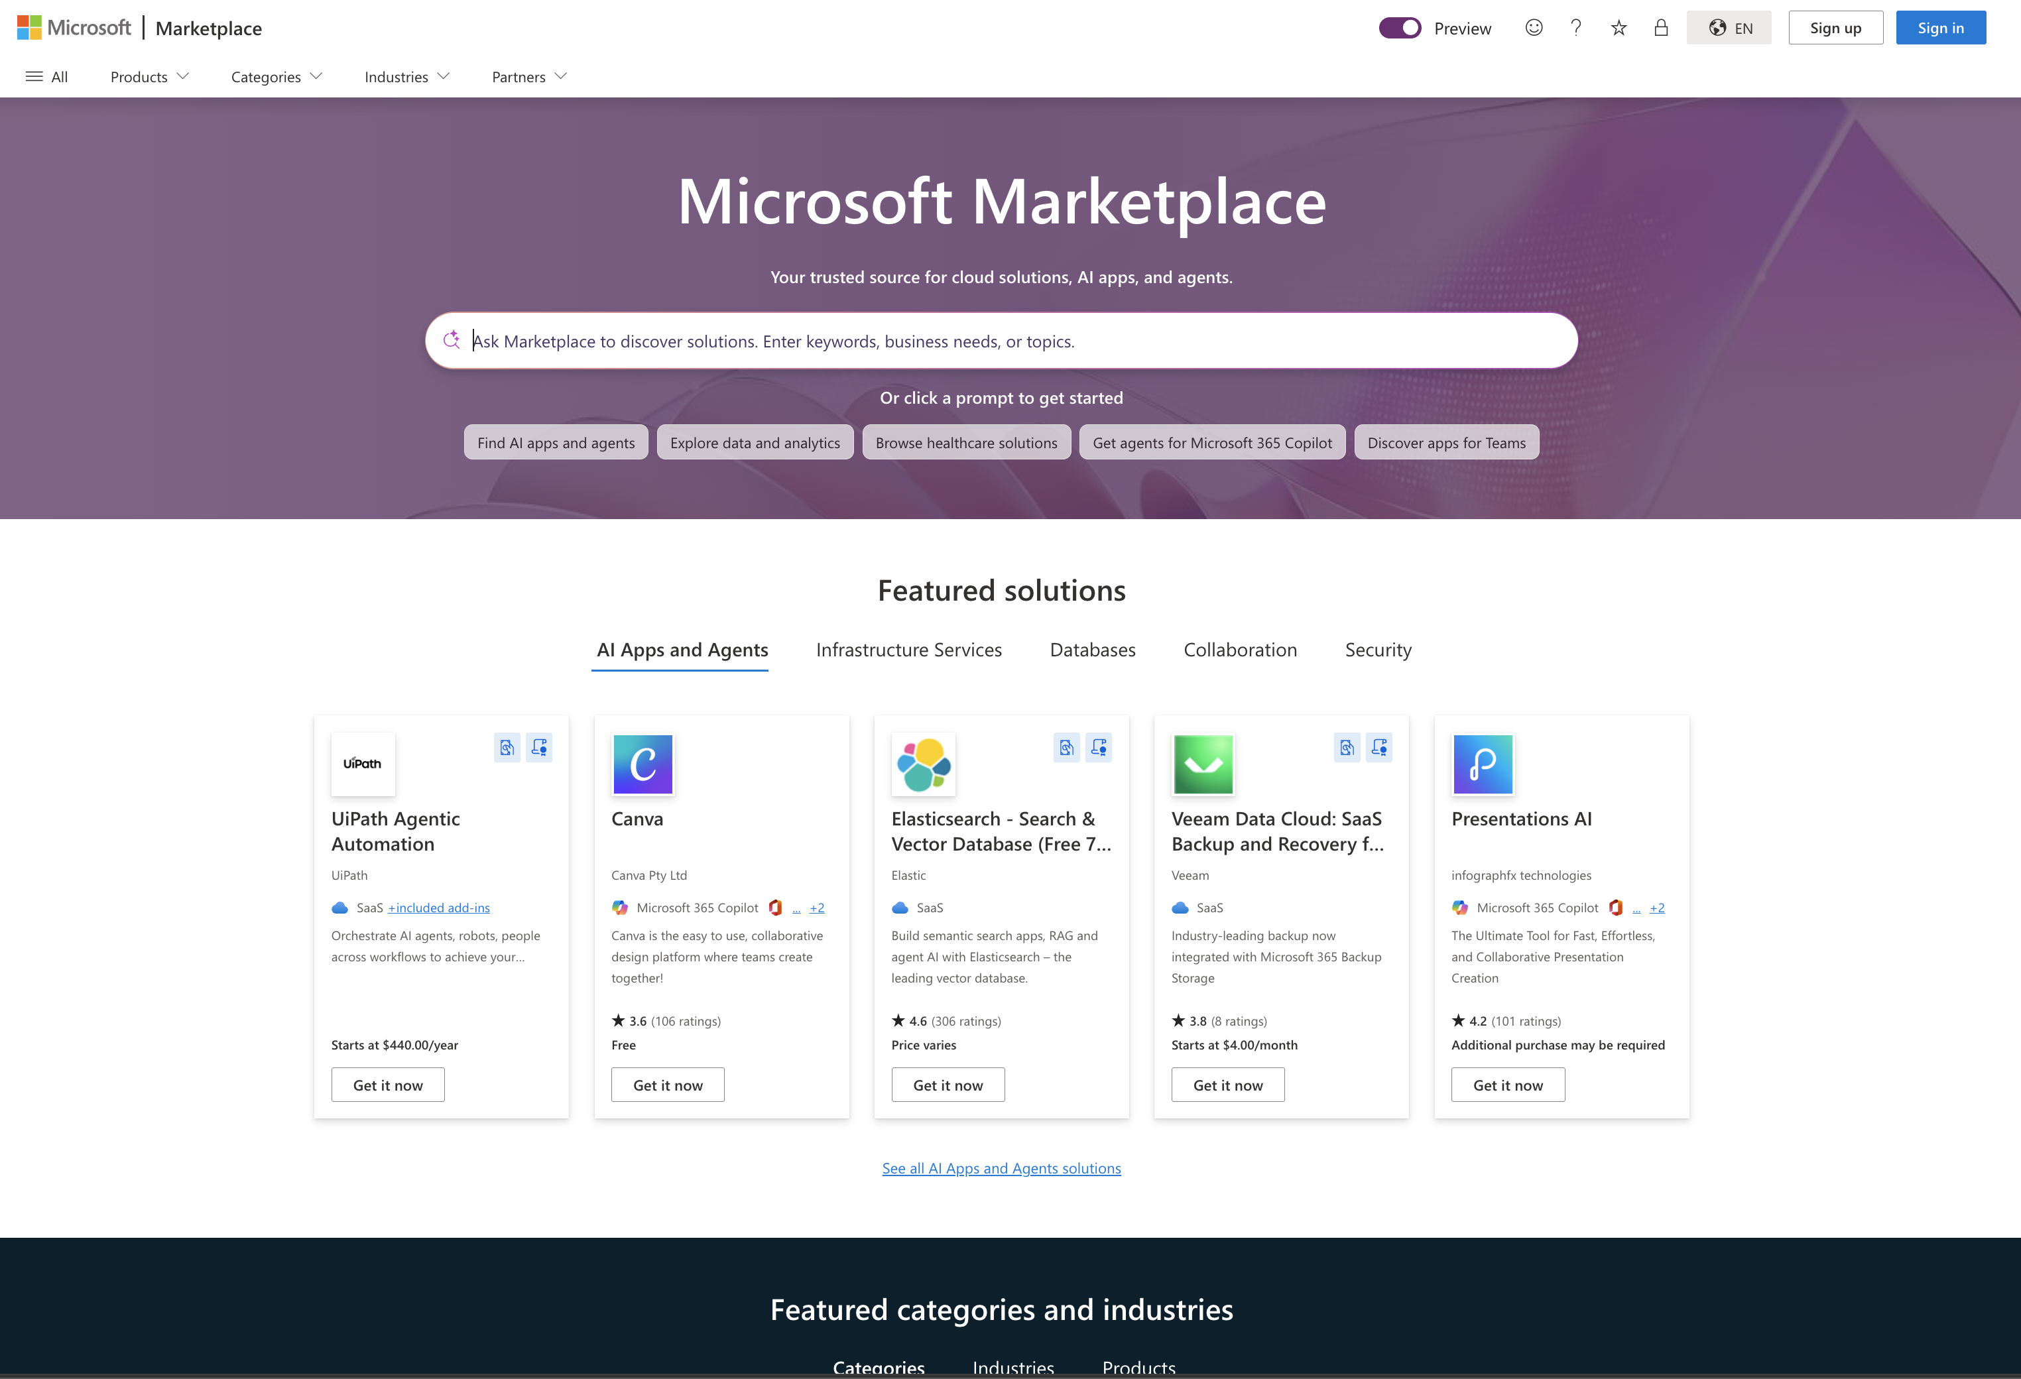Click the Copilot icon on the Canva card
Image resolution: width=2021 pixels, height=1379 pixels.
(620, 908)
